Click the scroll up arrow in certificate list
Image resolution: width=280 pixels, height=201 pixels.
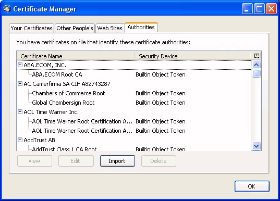click(256, 65)
